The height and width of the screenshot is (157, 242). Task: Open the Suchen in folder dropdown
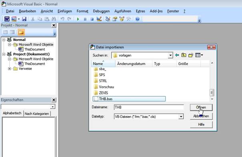click(x=170, y=55)
